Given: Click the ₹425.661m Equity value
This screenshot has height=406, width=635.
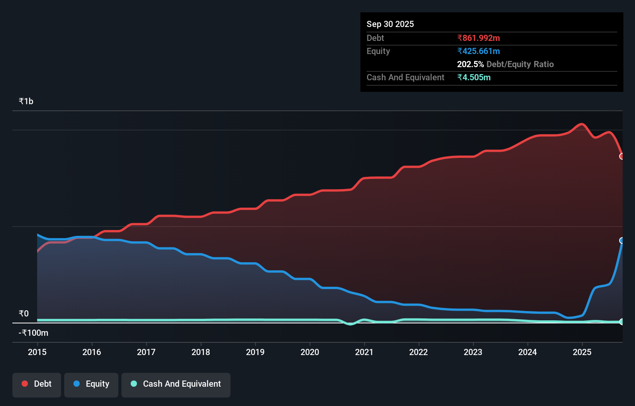Looking at the screenshot, I should coord(478,51).
